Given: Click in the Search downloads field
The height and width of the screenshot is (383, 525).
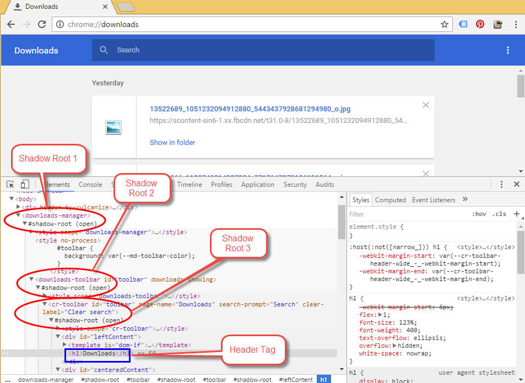Looking at the screenshot, I should click(263, 50).
